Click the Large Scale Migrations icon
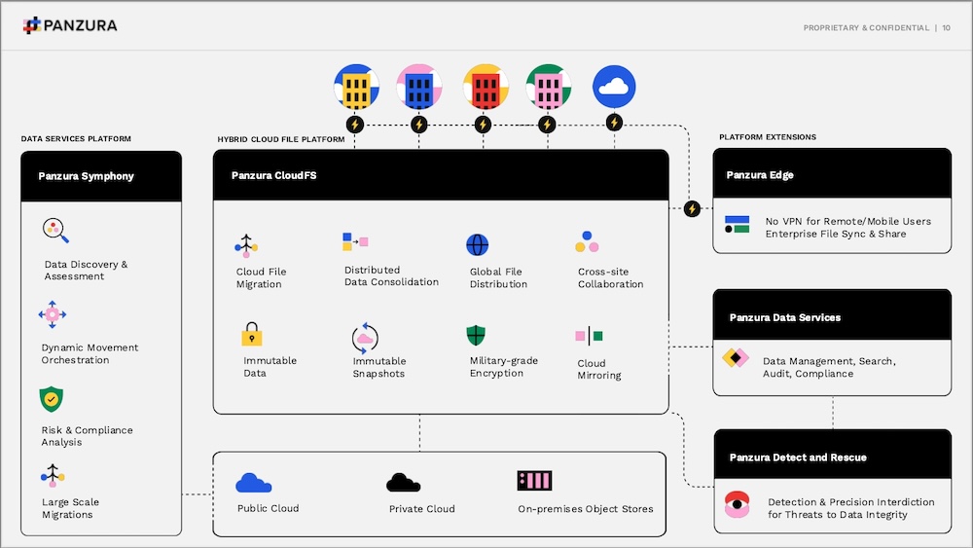973x548 pixels. (x=53, y=475)
